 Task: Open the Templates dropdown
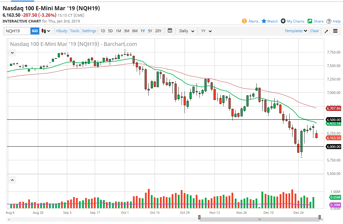coord(295,31)
